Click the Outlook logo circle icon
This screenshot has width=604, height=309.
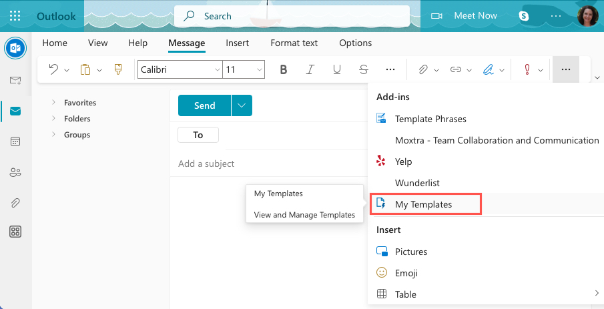pyautogui.click(x=15, y=48)
